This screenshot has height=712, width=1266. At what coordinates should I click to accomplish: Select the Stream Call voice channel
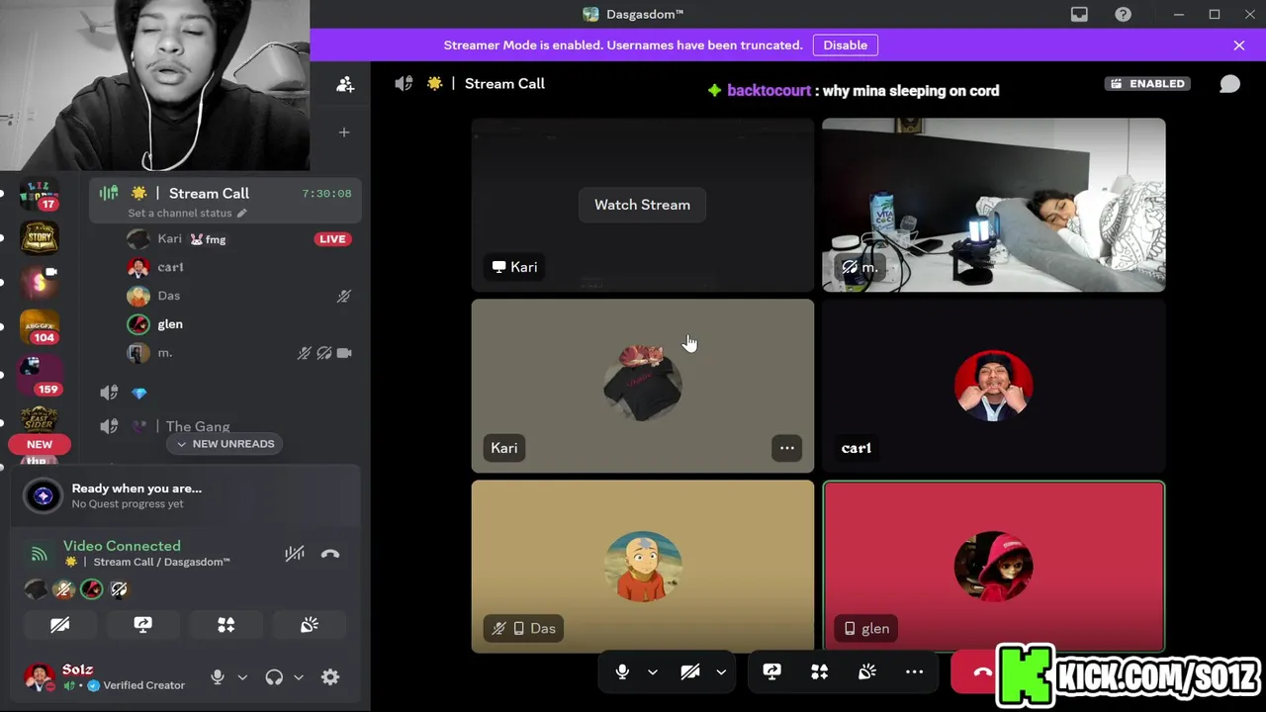point(226,202)
